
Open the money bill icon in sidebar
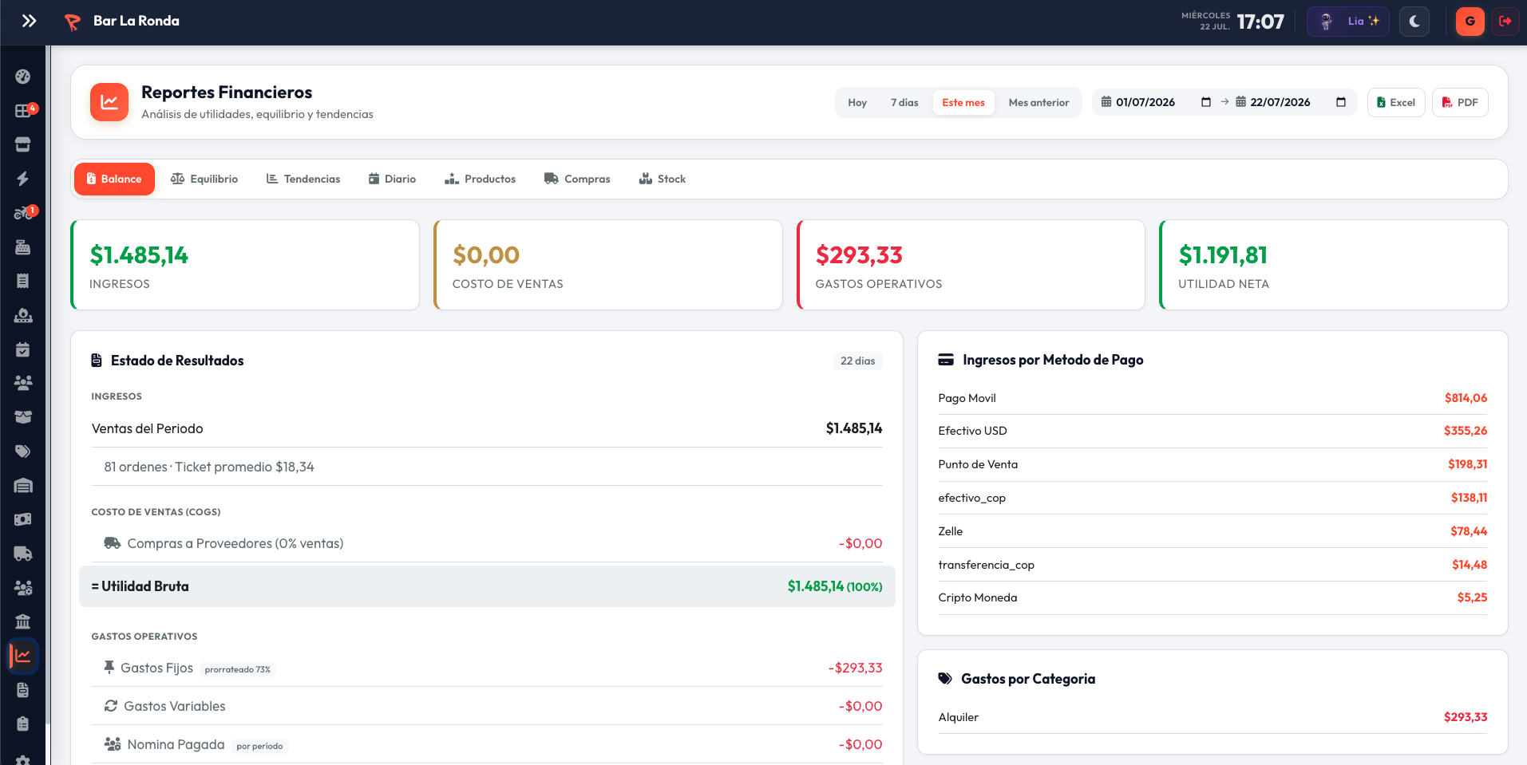[23, 519]
